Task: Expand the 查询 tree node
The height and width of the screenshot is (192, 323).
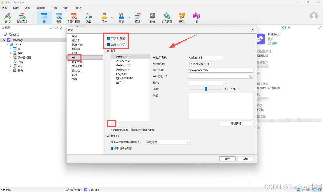Action: (10, 66)
